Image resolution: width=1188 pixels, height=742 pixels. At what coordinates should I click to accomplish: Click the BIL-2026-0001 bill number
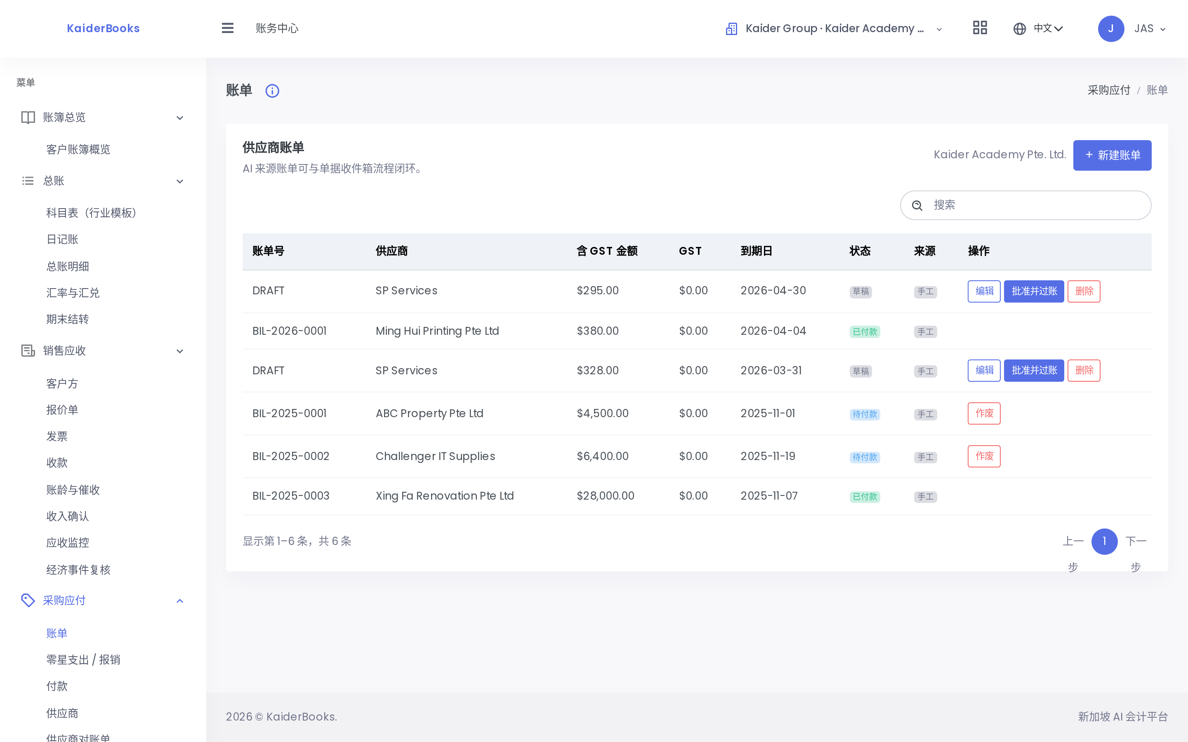[x=289, y=331]
